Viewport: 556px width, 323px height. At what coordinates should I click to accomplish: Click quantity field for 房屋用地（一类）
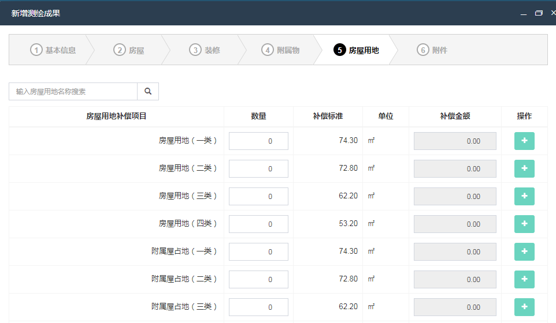(258, 141)
